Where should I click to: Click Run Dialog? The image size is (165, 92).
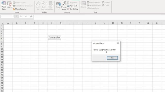point(72,9)
